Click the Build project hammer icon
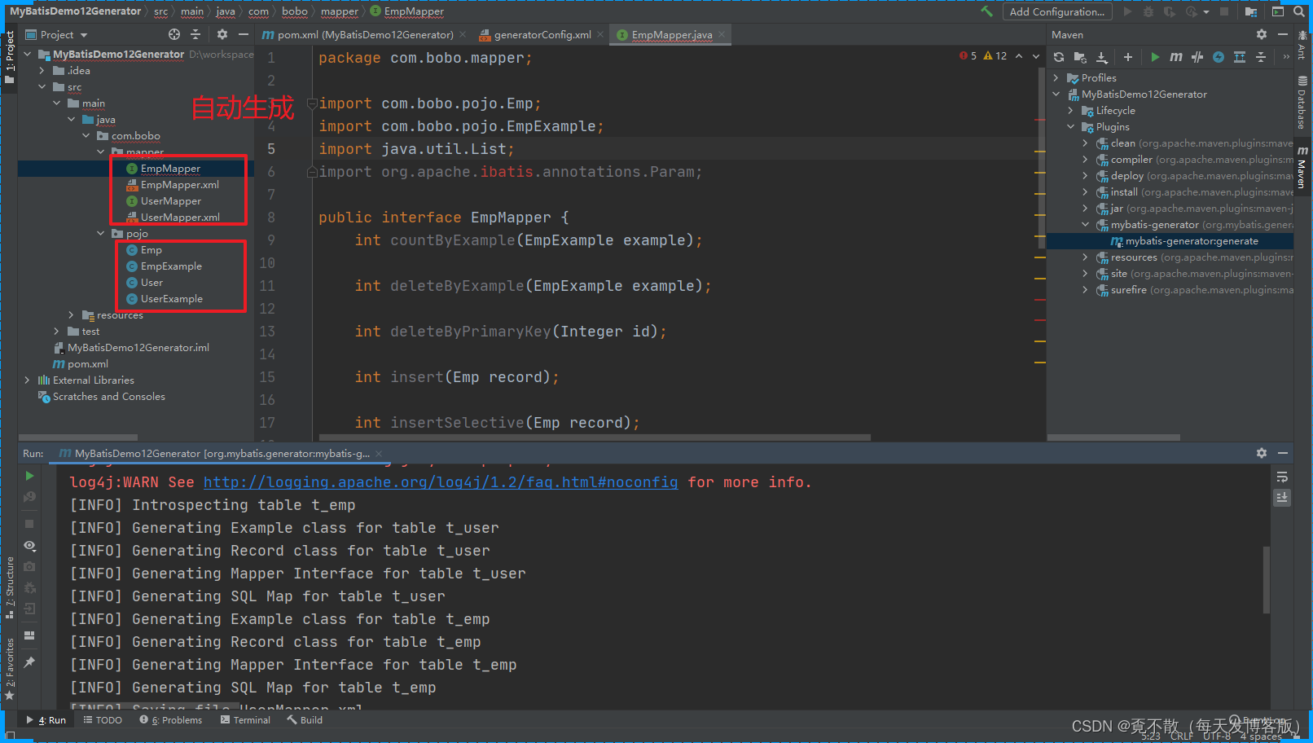The image size is (1313, 743). (986, 11)
